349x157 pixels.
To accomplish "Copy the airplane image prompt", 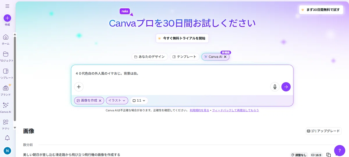I will (329, 155).
